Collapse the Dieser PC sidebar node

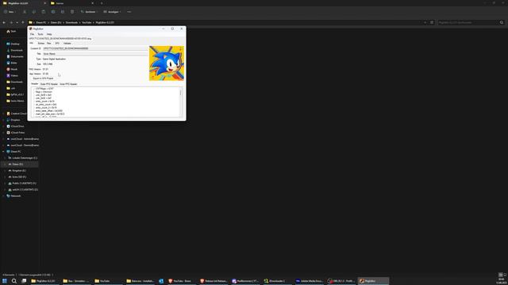pyautogui.click(x=3, y=151)
